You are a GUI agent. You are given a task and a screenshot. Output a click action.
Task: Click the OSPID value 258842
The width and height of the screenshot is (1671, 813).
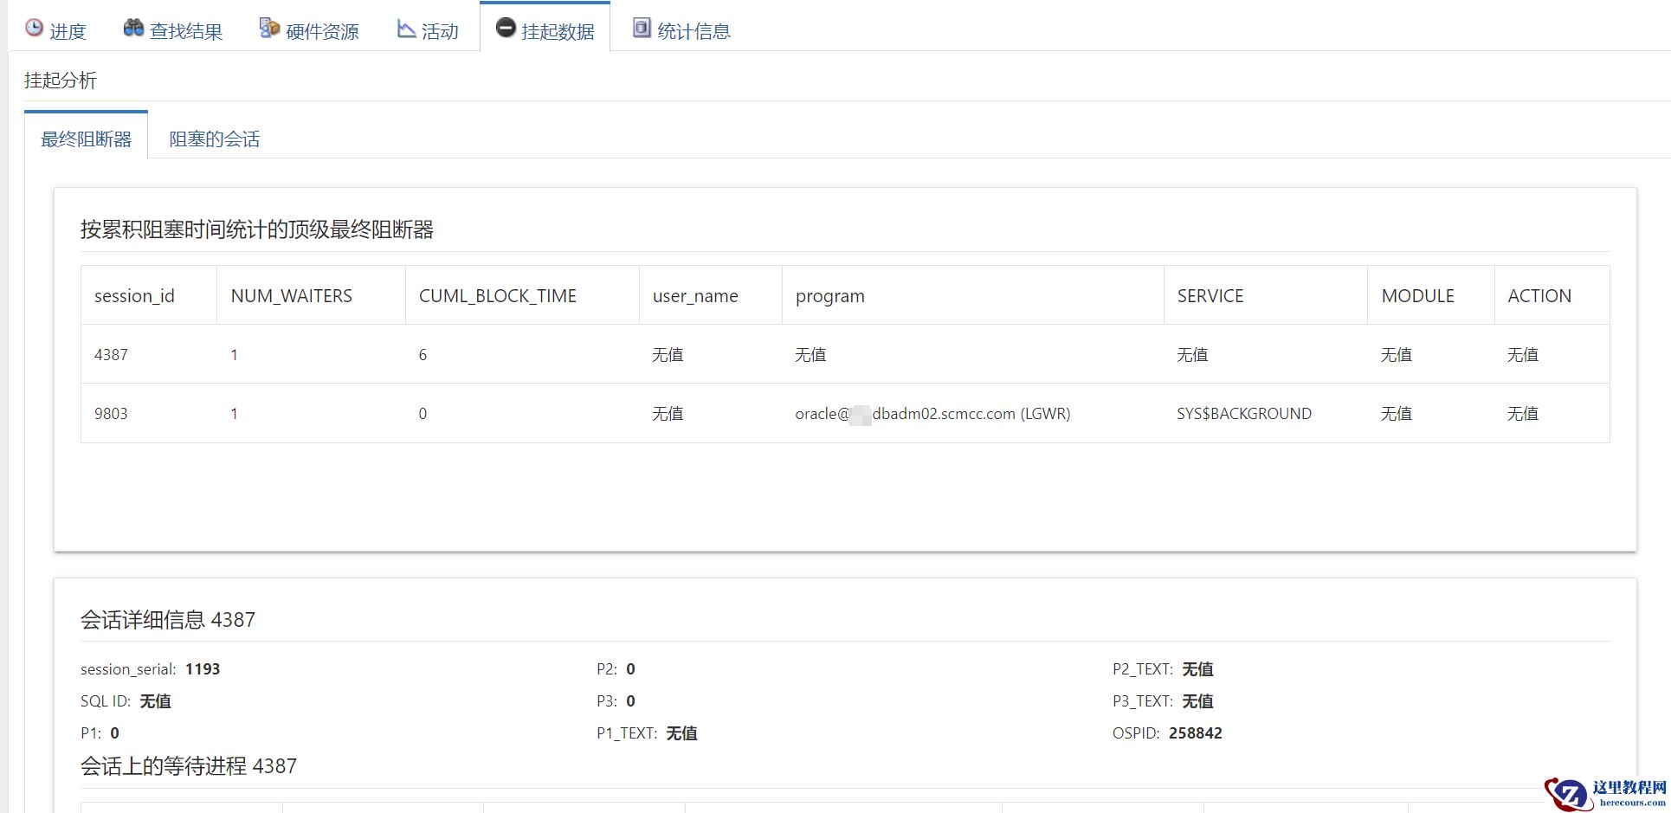1196,733
